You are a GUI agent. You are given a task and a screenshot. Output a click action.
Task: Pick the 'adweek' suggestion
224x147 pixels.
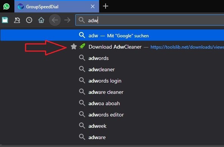point(112,126)
